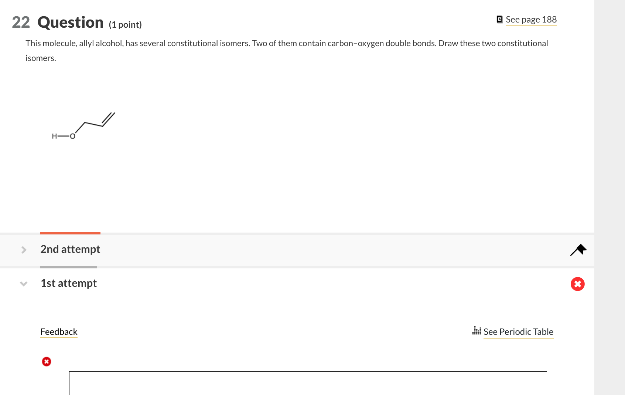Image resolution: width=625 pixels, height=395 pixels.
Task: Click the gray bar above 1st attempt
Action: click(69, 267)
